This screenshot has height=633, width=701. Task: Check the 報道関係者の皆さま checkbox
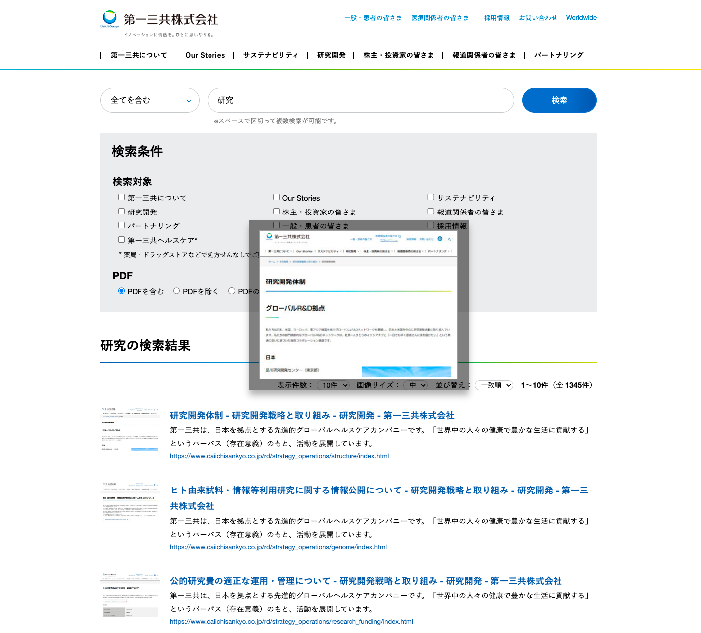(431, 211)
